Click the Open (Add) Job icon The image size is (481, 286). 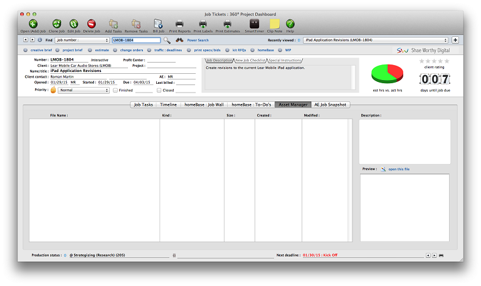[x=33, y=24]
